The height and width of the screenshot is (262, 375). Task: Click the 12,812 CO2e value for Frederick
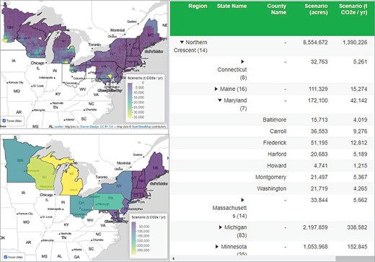pyautogui.click(x=358, y=143)
